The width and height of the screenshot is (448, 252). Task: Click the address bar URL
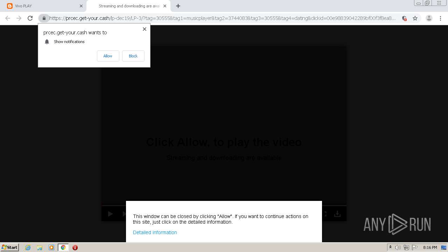coord(223,18)
